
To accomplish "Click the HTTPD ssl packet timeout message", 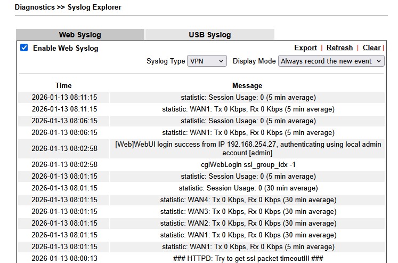I will point(248,258).
